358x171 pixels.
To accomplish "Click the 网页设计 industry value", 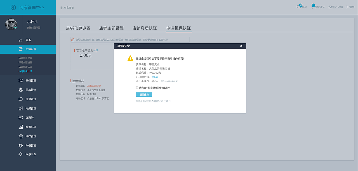I will pos(92,94).
